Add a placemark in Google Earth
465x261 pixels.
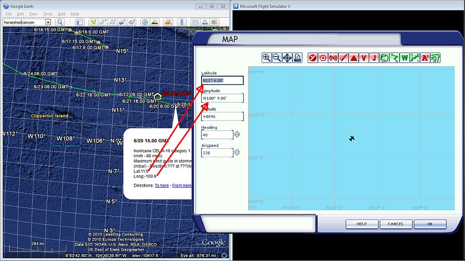click(x=93, y=22)
